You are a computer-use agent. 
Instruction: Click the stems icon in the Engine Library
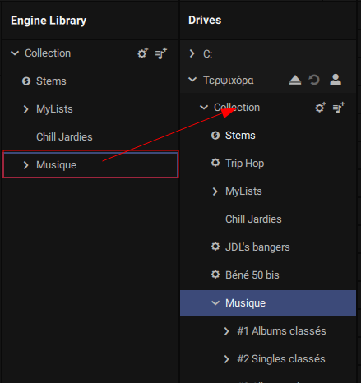26,81
